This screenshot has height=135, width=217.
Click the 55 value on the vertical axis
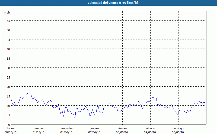(8, 21)
